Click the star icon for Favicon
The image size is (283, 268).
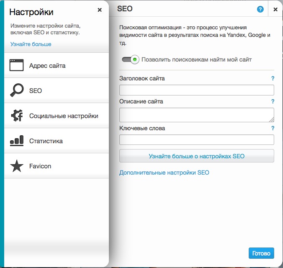[17, 166]
